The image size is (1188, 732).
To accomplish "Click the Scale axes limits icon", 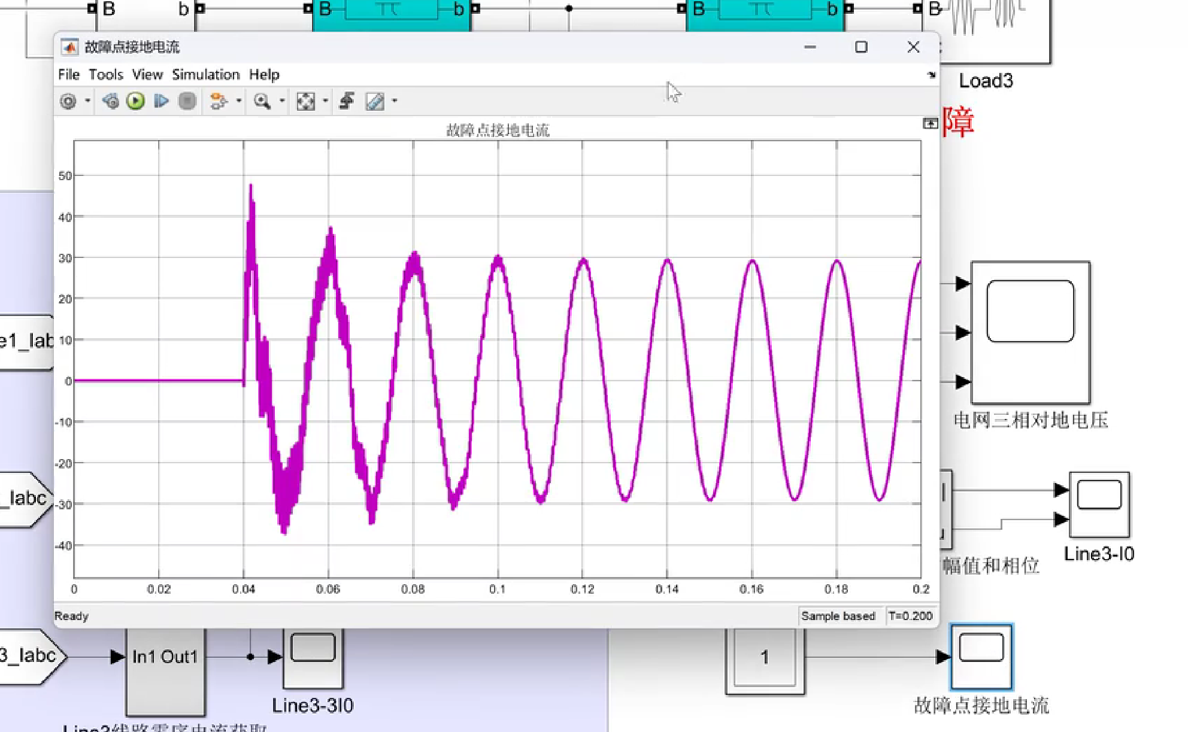I will click(x=305, y=101).
